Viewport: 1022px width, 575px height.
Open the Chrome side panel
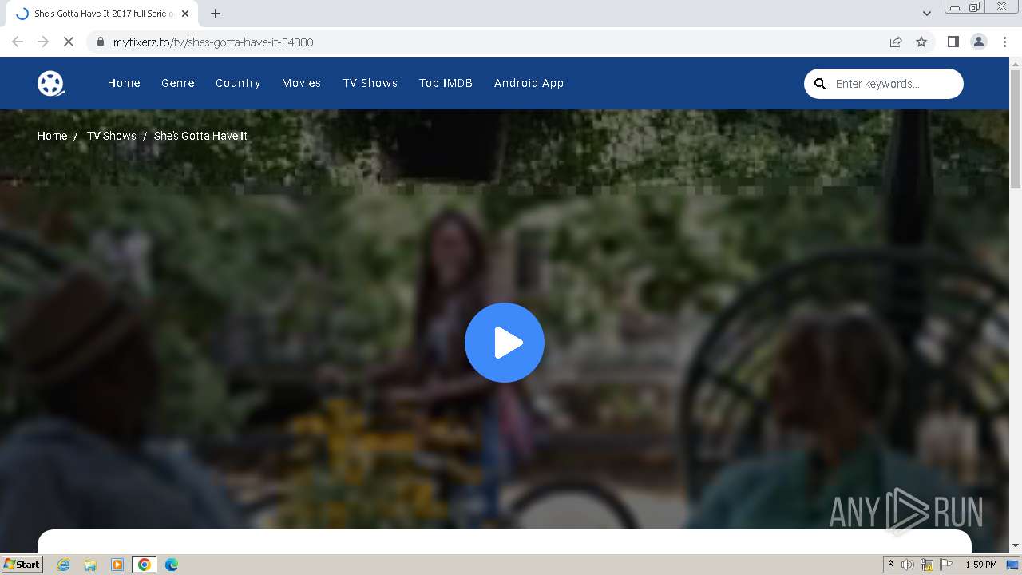point(953,42)
